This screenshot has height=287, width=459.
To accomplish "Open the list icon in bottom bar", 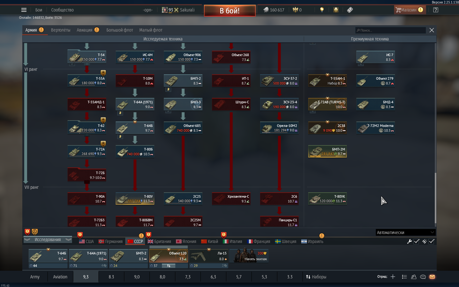I will 404,277.
